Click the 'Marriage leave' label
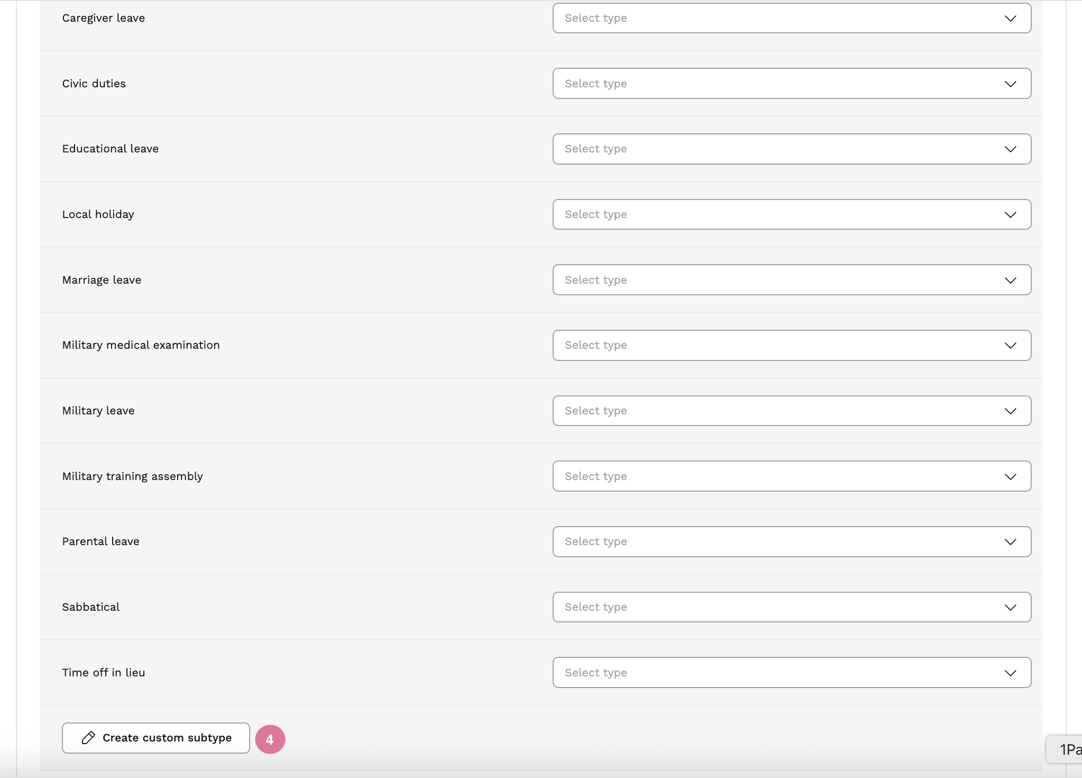1082x778 pixels. 102,280
